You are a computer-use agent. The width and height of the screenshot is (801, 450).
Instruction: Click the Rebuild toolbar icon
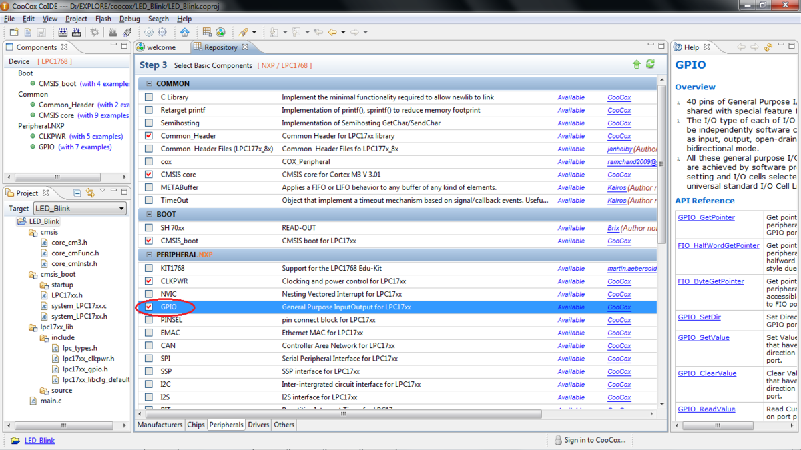[77, 32]
